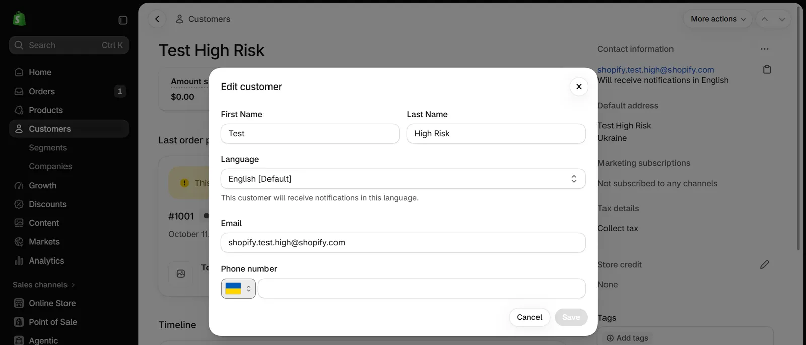Click the Email input field
Viewport: 806px width, 345px height.
pos(403,243)
